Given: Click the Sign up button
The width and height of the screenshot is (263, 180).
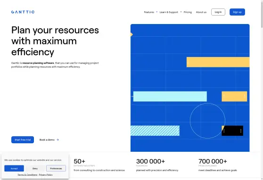Looking at the screenshot, I should coord(237,12).
